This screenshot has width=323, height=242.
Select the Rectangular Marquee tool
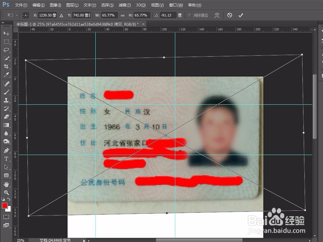6,42
